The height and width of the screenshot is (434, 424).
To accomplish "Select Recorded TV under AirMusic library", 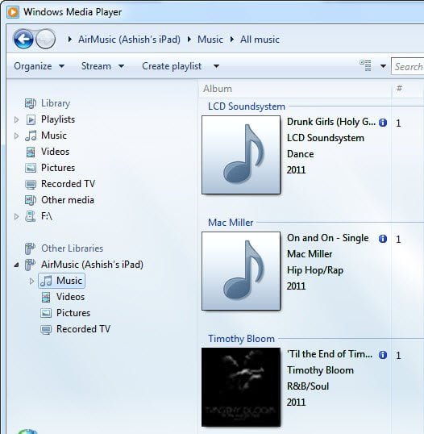I will point(83,329).
